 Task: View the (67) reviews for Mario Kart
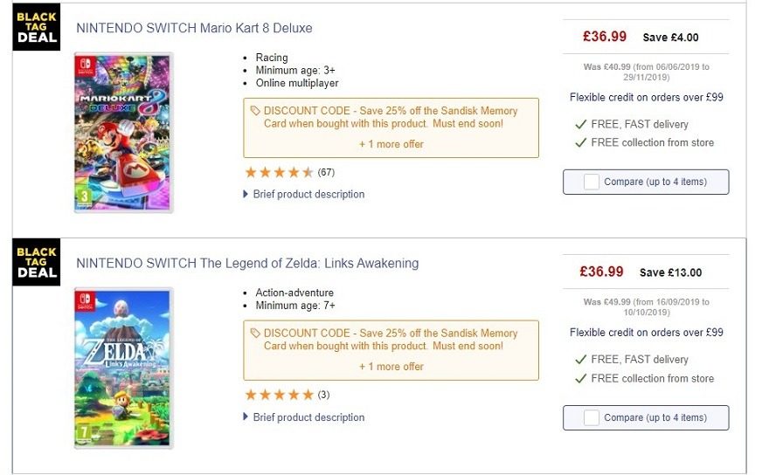[326, 172]
